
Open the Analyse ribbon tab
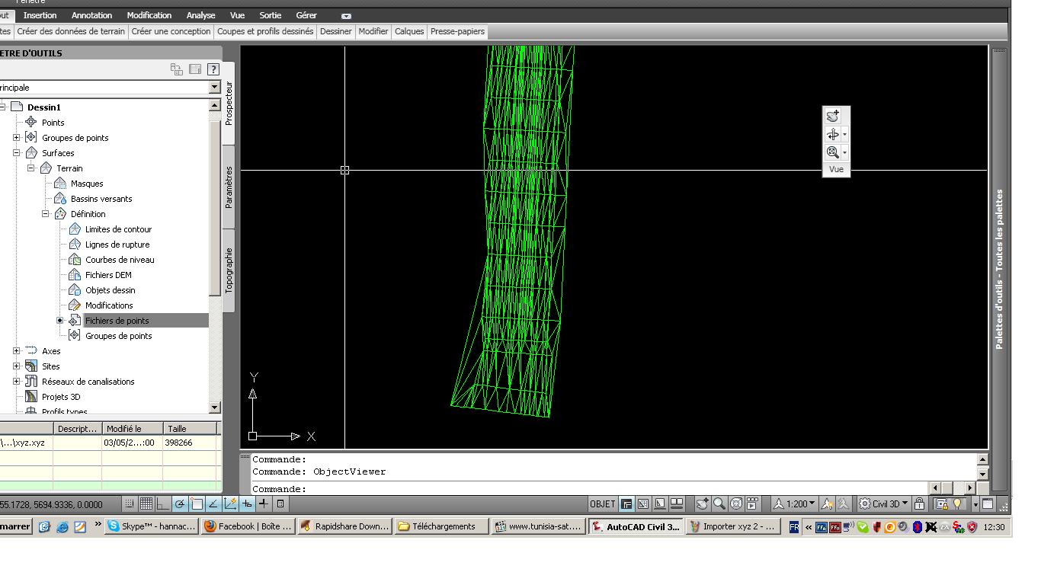(x=200, y=15)
